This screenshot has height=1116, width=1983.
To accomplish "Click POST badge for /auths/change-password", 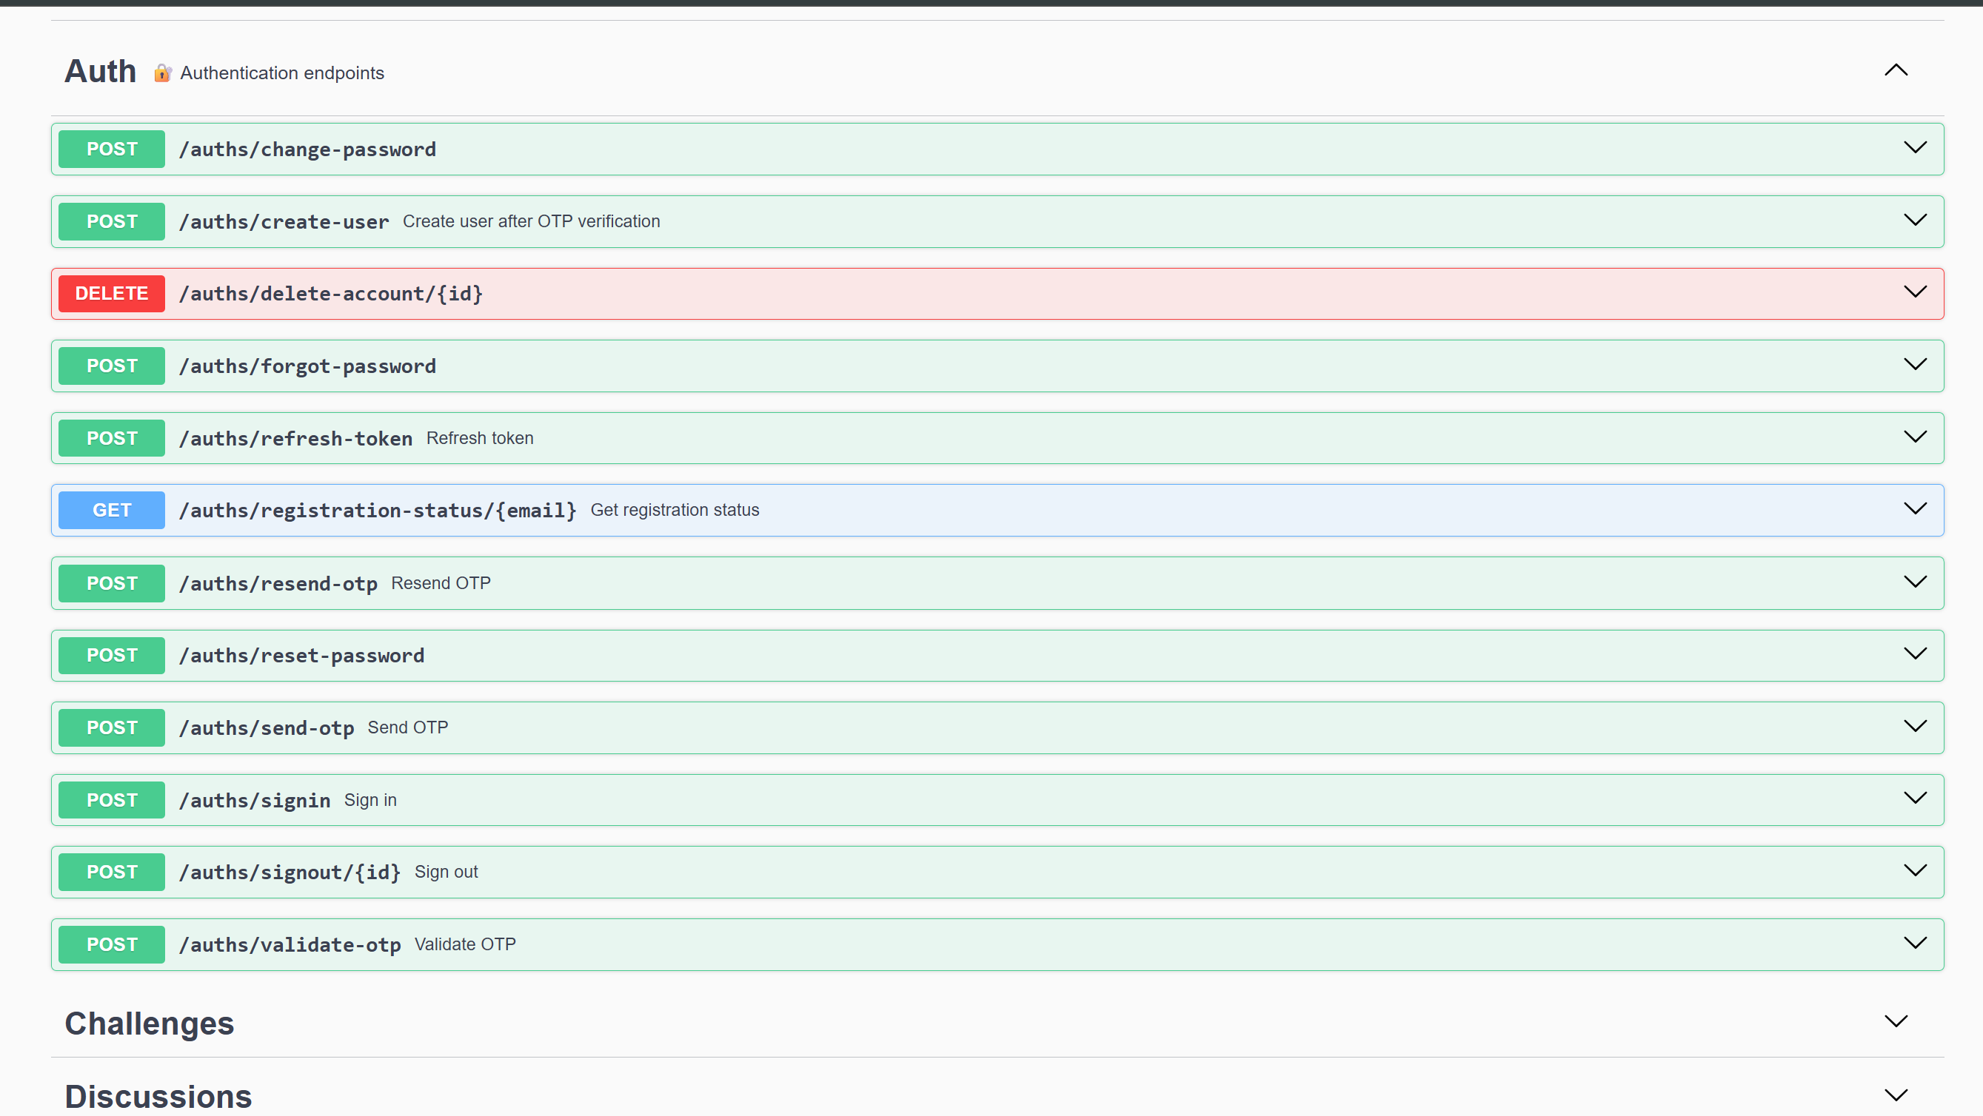I will click(x=112, y=149).
